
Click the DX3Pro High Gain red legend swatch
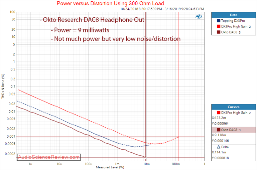pos(219,26)
